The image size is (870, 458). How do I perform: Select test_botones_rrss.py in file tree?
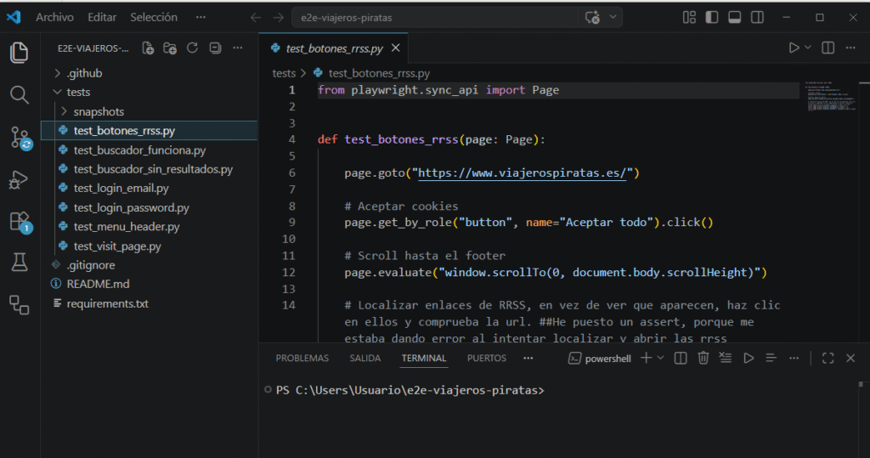click(x=149, y=131)
